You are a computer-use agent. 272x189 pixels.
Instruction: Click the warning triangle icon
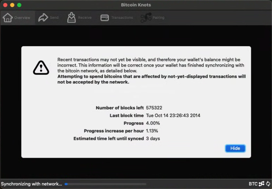click(x=41, y=68)
